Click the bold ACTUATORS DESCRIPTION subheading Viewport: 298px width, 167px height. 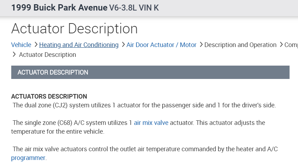pyautogui.click(x=49, y=96)
